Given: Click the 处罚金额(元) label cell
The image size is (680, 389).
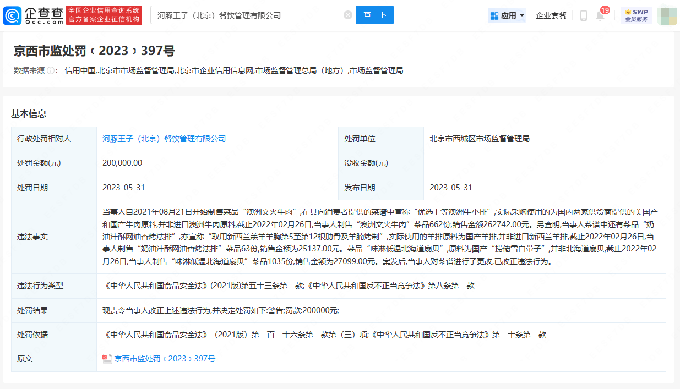Looking at the screenshot, I should pyautogui.click(x=54, y=163).
